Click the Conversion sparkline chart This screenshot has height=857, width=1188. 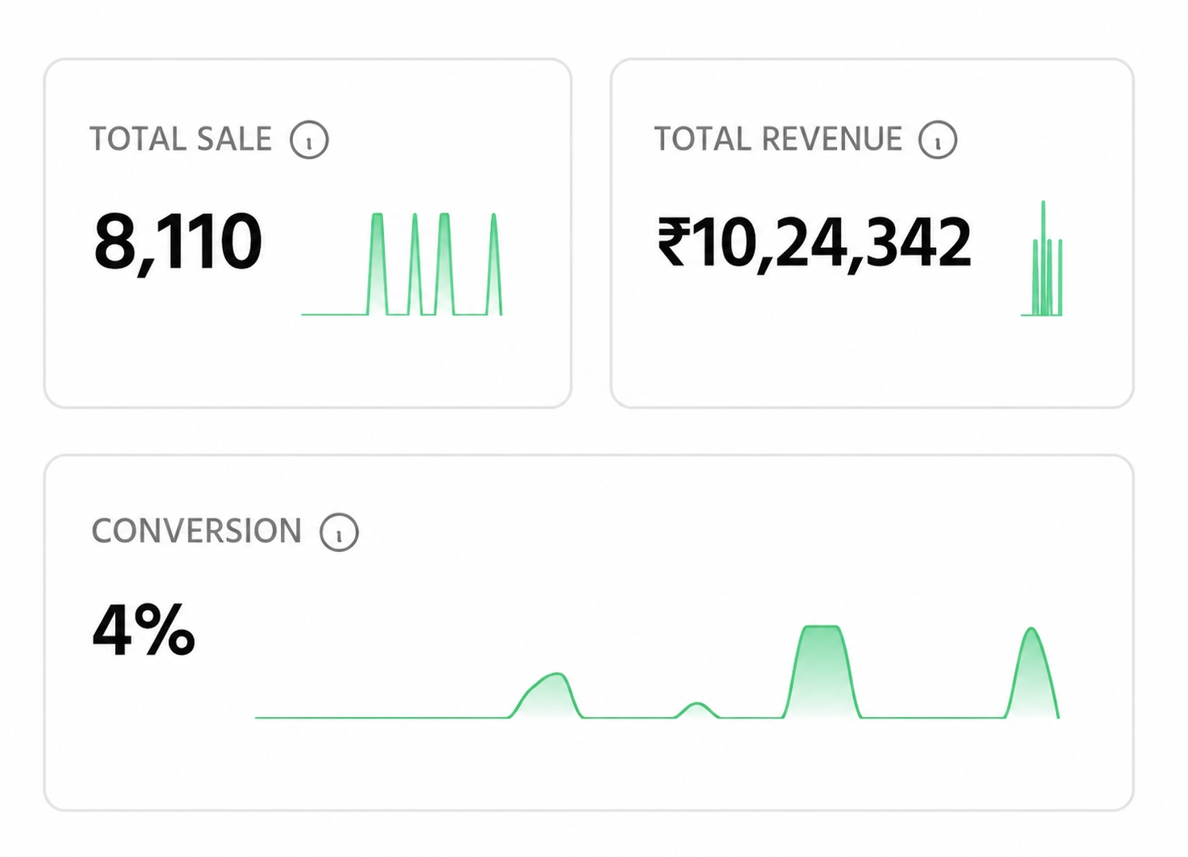657,672
